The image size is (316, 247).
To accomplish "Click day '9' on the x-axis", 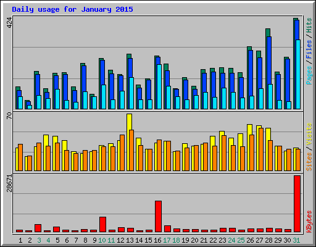I will tap(94, 240).
